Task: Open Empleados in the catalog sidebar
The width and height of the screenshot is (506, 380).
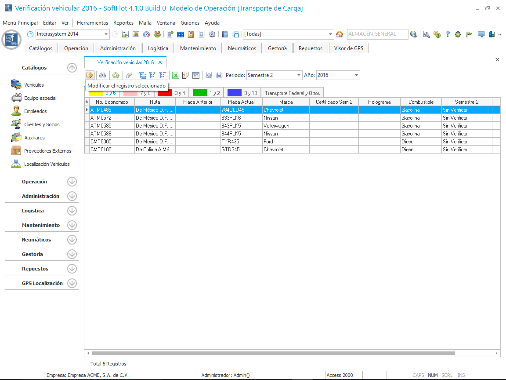Action: click(35, 111)
